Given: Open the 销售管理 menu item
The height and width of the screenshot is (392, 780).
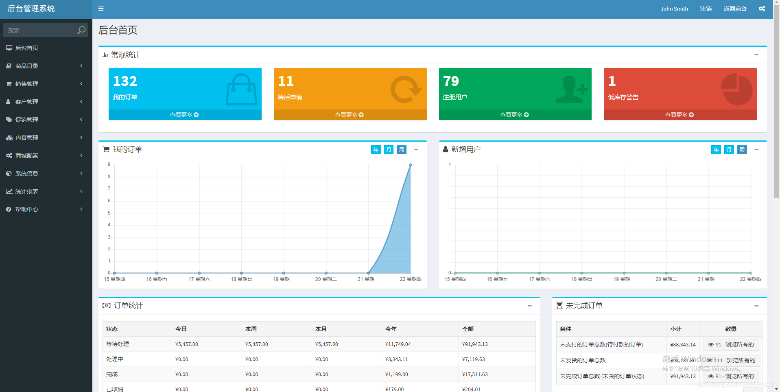Looking at the screenshot, I should pos(46,83).
